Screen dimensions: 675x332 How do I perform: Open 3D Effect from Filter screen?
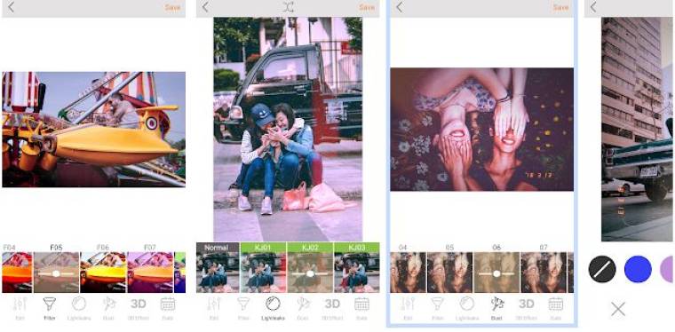pos(139,309)
